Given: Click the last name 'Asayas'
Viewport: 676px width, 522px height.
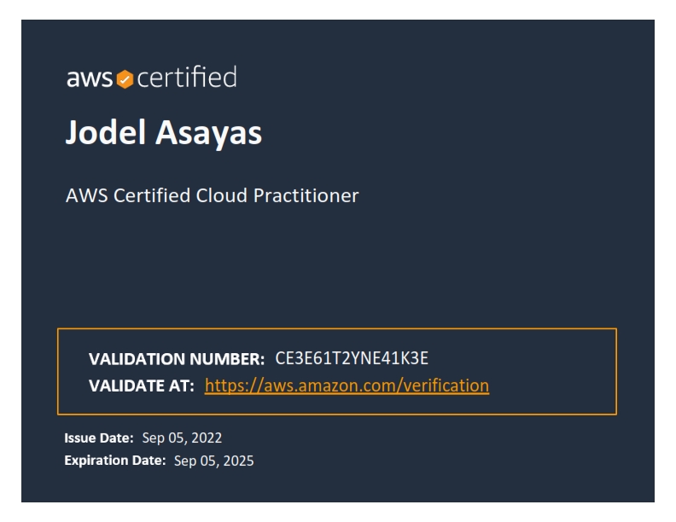Looking at the screenshot, I should (208, 134).
